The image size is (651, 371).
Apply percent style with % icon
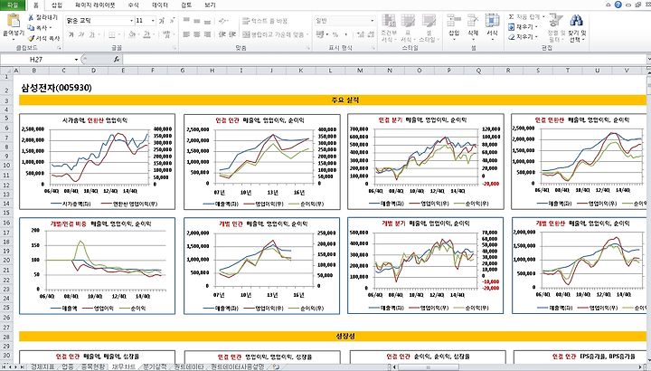tap(335, 34)
